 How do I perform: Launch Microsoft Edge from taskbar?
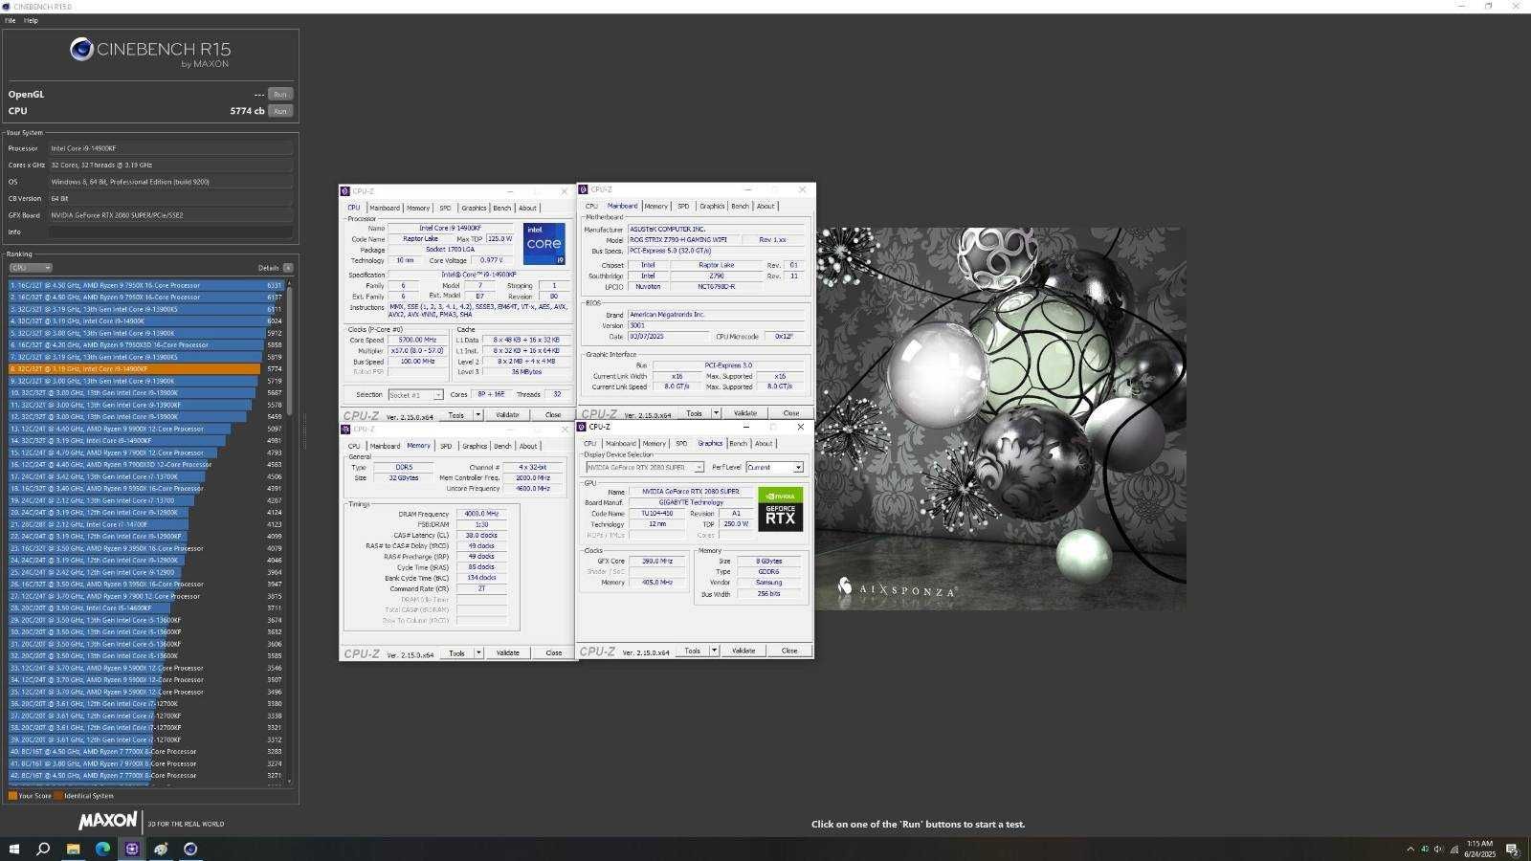pos(102,849)
